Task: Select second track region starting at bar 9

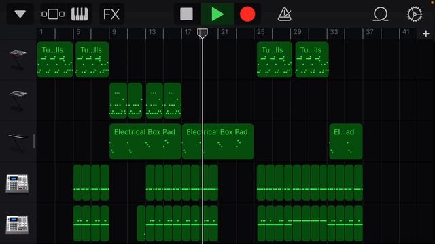Action: (118, 100)
